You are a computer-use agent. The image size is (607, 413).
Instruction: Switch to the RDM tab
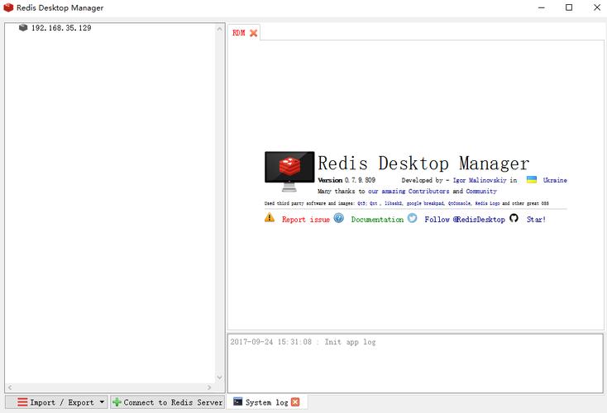click(238, 33)
